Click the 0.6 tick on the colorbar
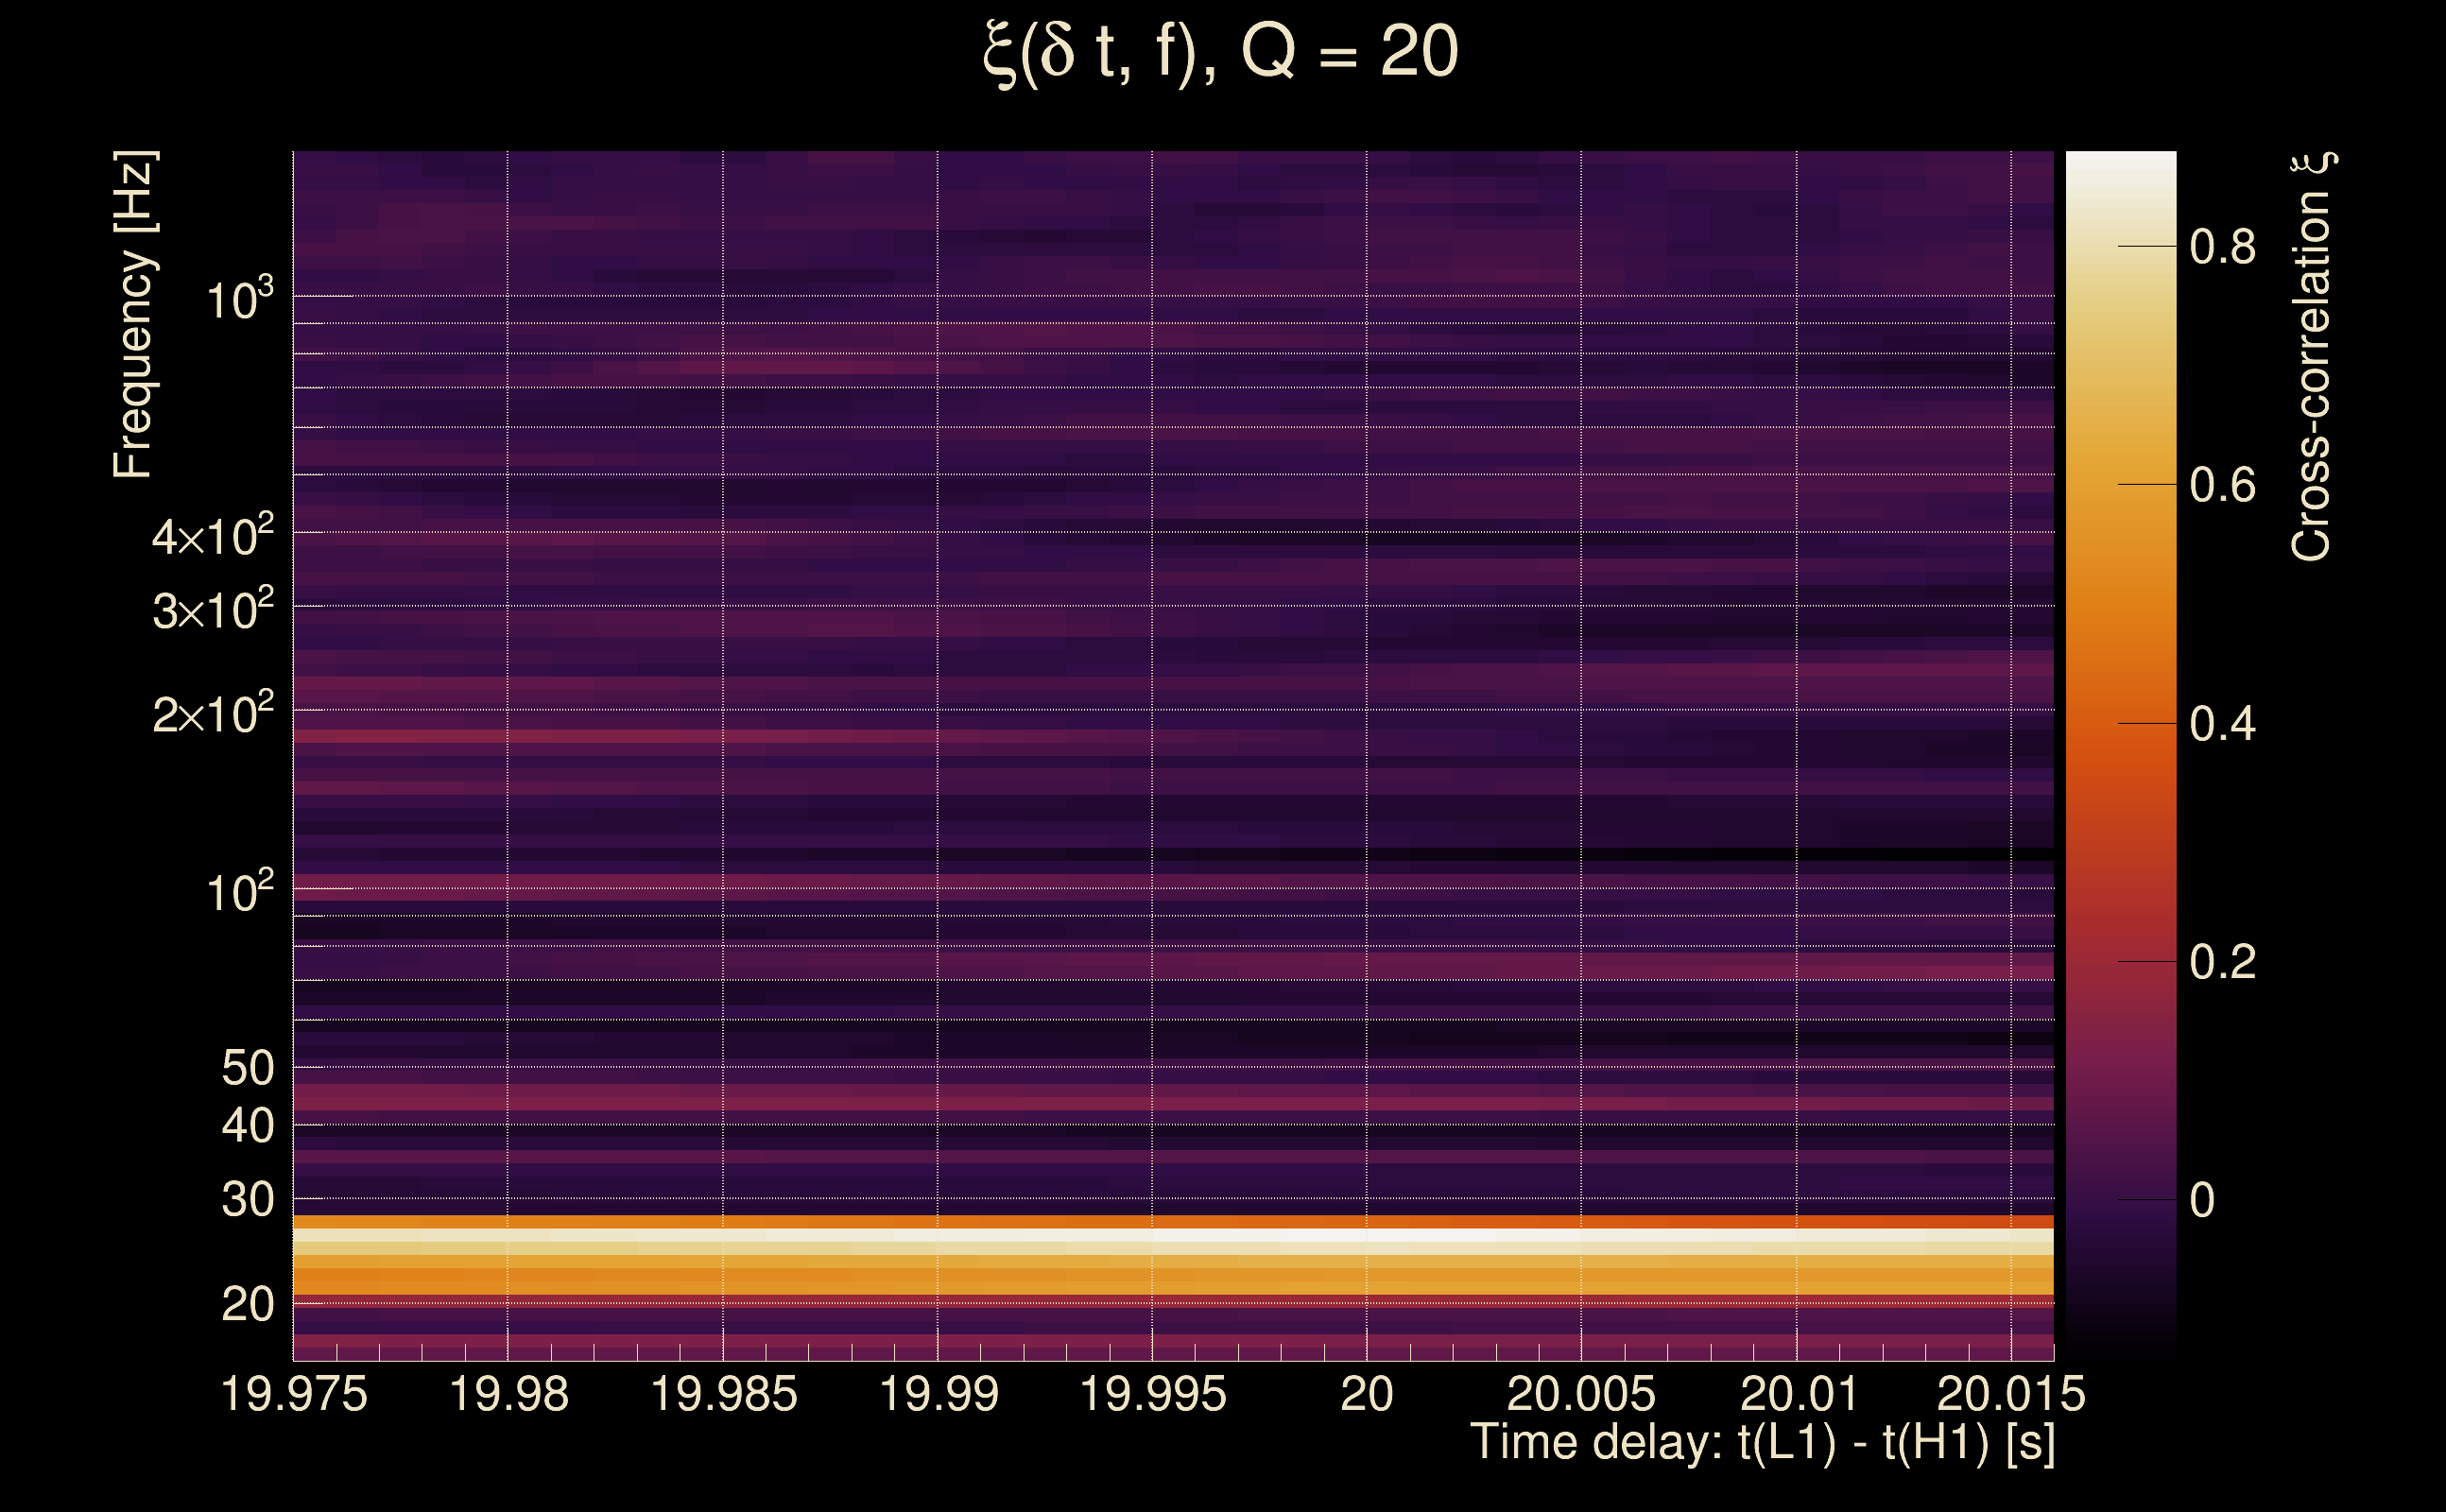The width and height of the screenshot is (2446, 1512). (2222, 485)
